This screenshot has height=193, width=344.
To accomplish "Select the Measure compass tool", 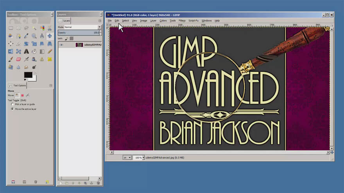I will click(42, 36).
